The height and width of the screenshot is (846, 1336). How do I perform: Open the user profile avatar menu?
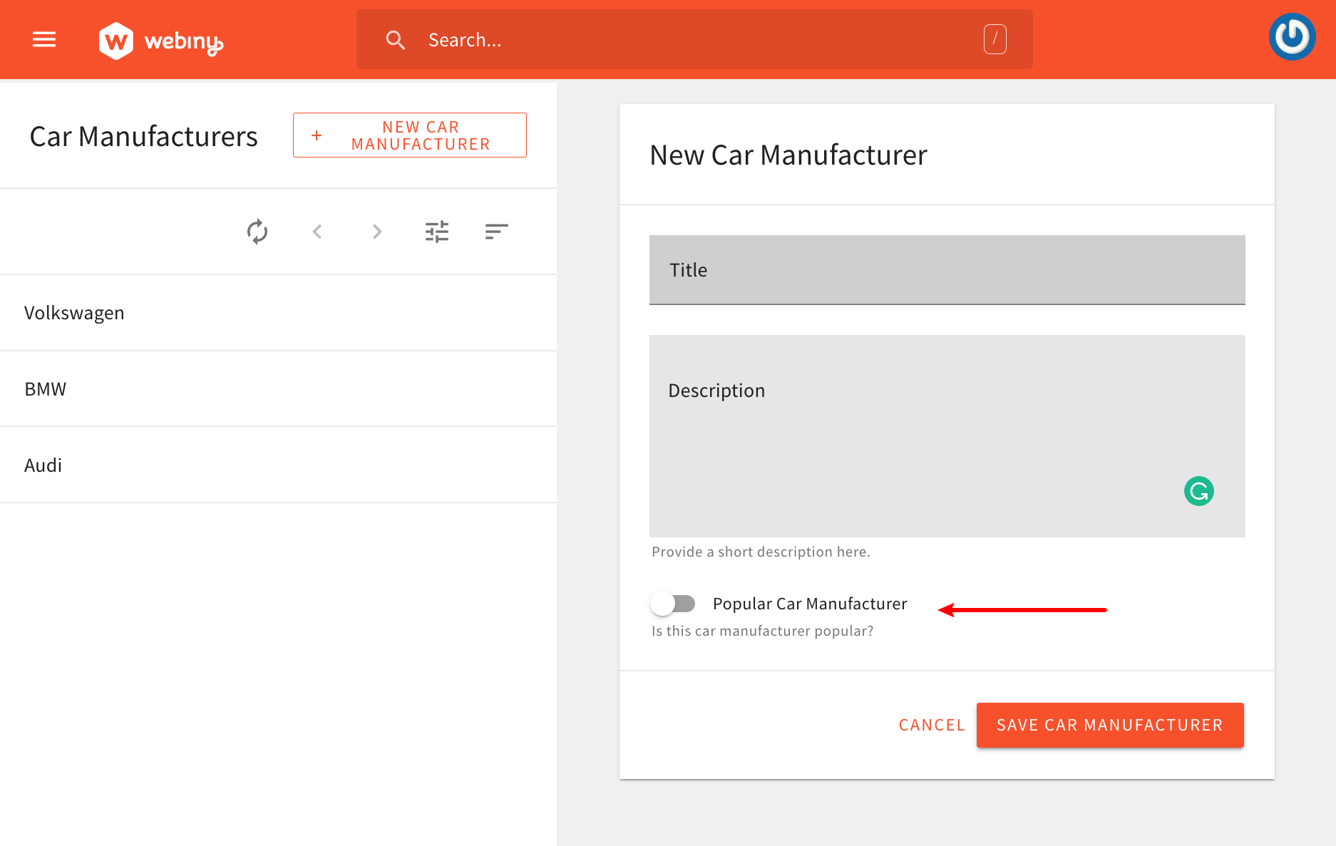(x=1292, y=36)
